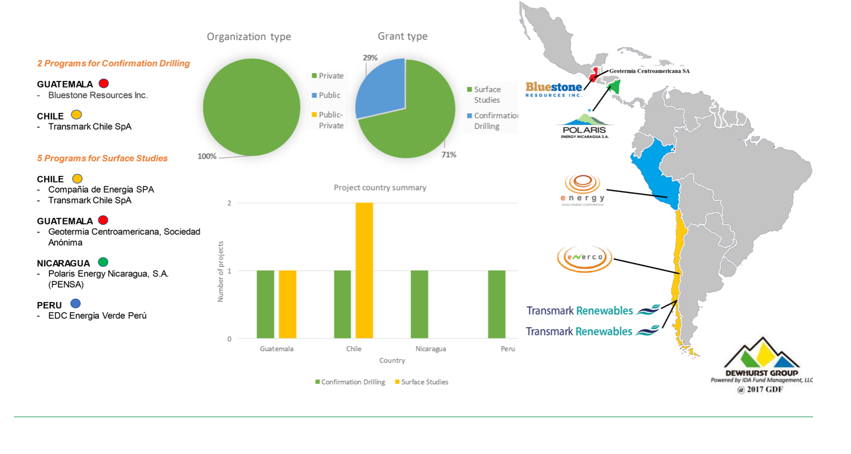
Task: Select the Enerco oval logo
Action: [584, 258]
